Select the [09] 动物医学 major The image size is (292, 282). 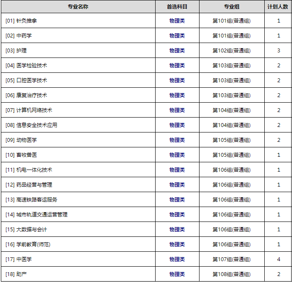21,140
